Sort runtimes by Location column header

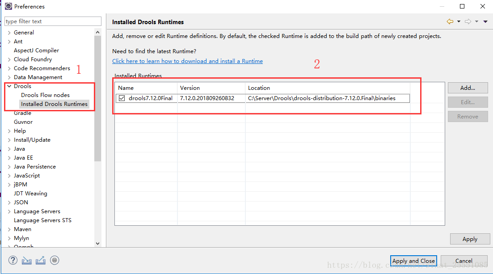pyautogui.click(x=328, y=88)
